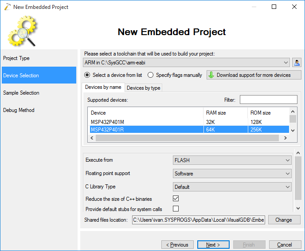This screenshot has width=305, height=251.
Task: Click the device list scroll left arrow
Action: pos(92,138)
